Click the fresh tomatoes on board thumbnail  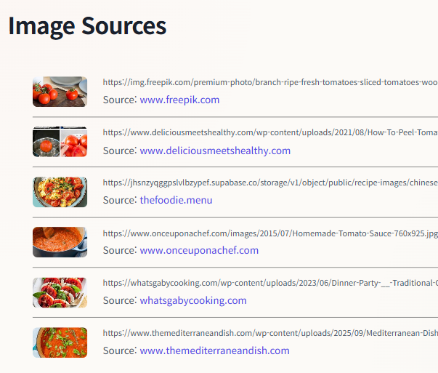(60, 92)
